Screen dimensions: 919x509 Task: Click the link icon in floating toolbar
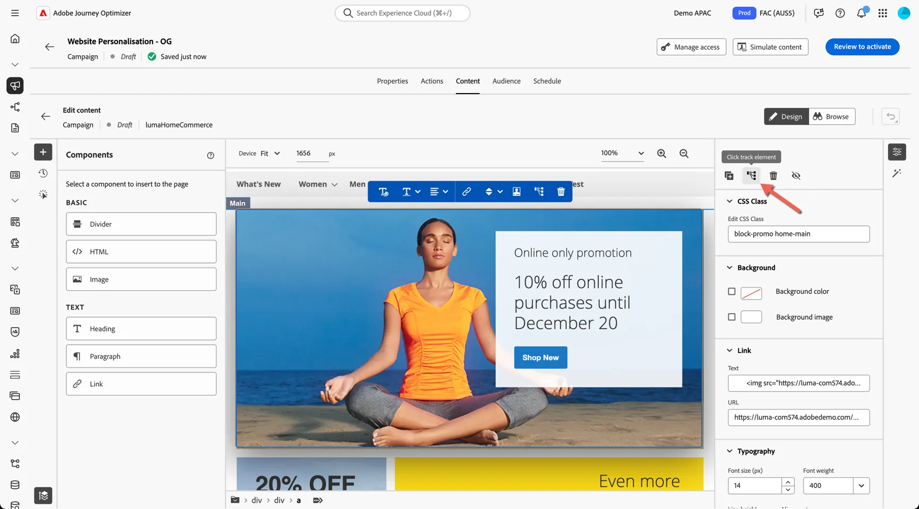click(466, 191)
